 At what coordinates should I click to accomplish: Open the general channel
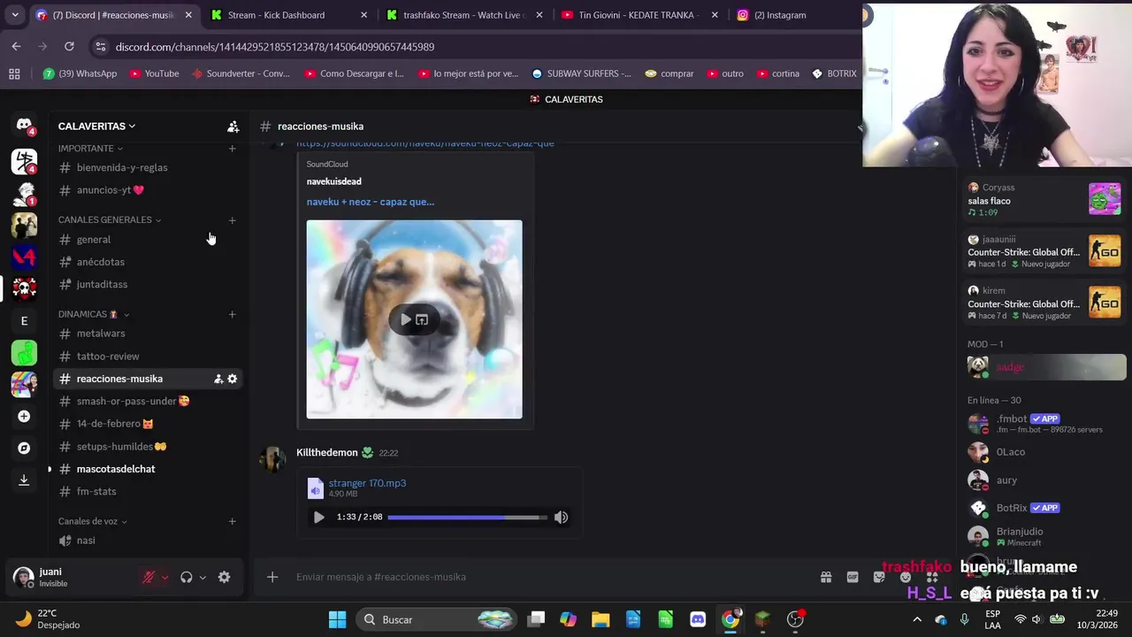tap(146, 240)
